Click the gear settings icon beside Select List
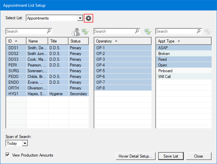The height and width of the screenshot is (164, 217). [x=88, y=18]
